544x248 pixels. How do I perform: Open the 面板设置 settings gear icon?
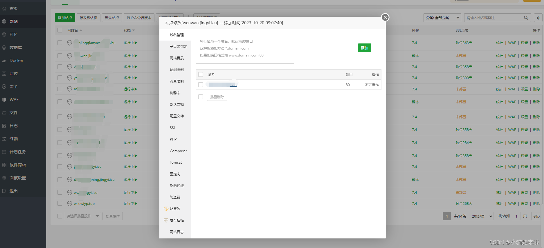click(x=4, y=178)
